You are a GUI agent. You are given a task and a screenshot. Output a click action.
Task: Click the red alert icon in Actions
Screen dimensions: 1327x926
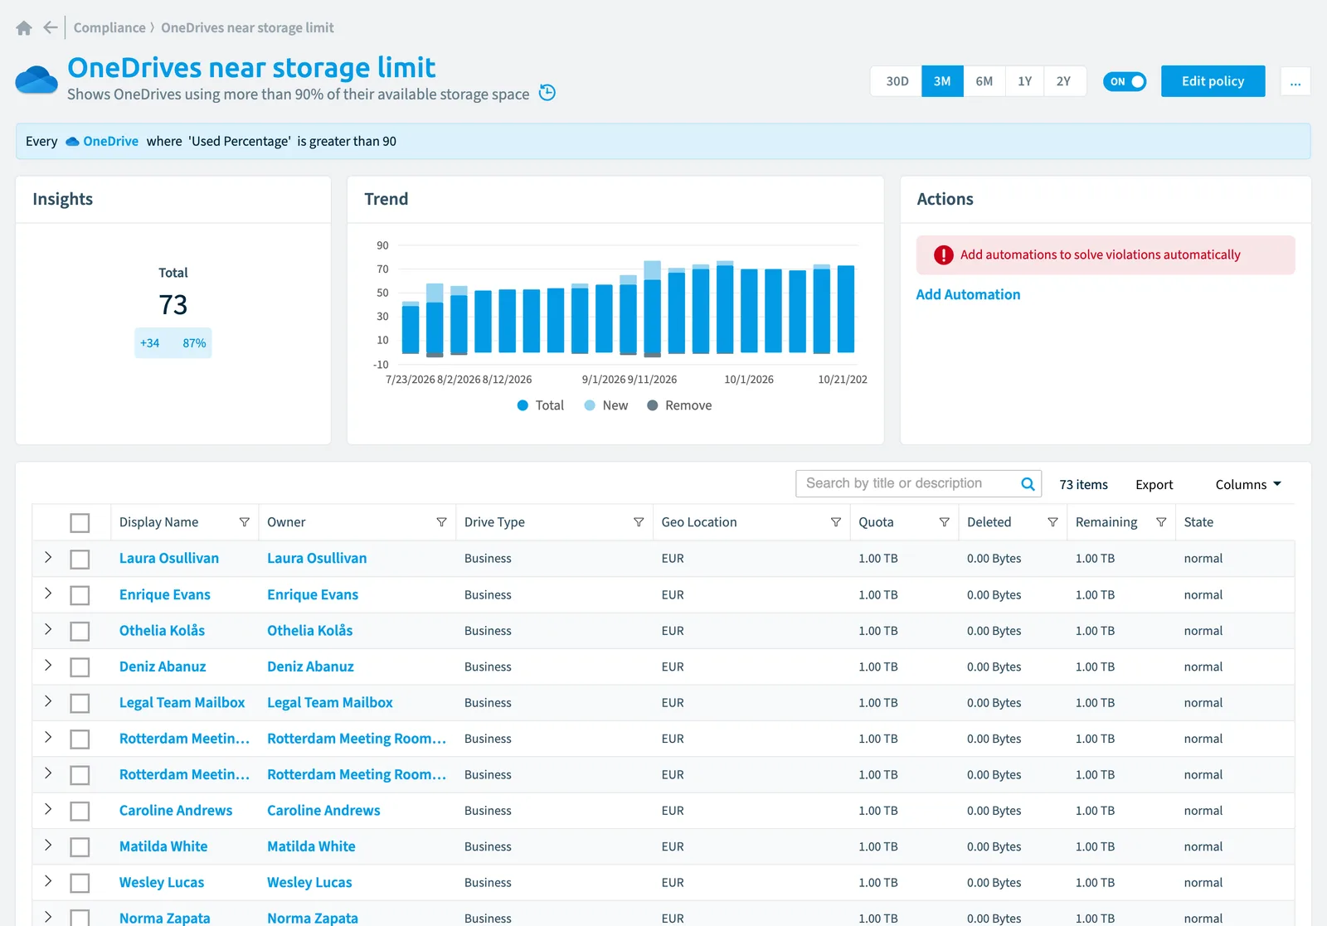pos(944,255)
